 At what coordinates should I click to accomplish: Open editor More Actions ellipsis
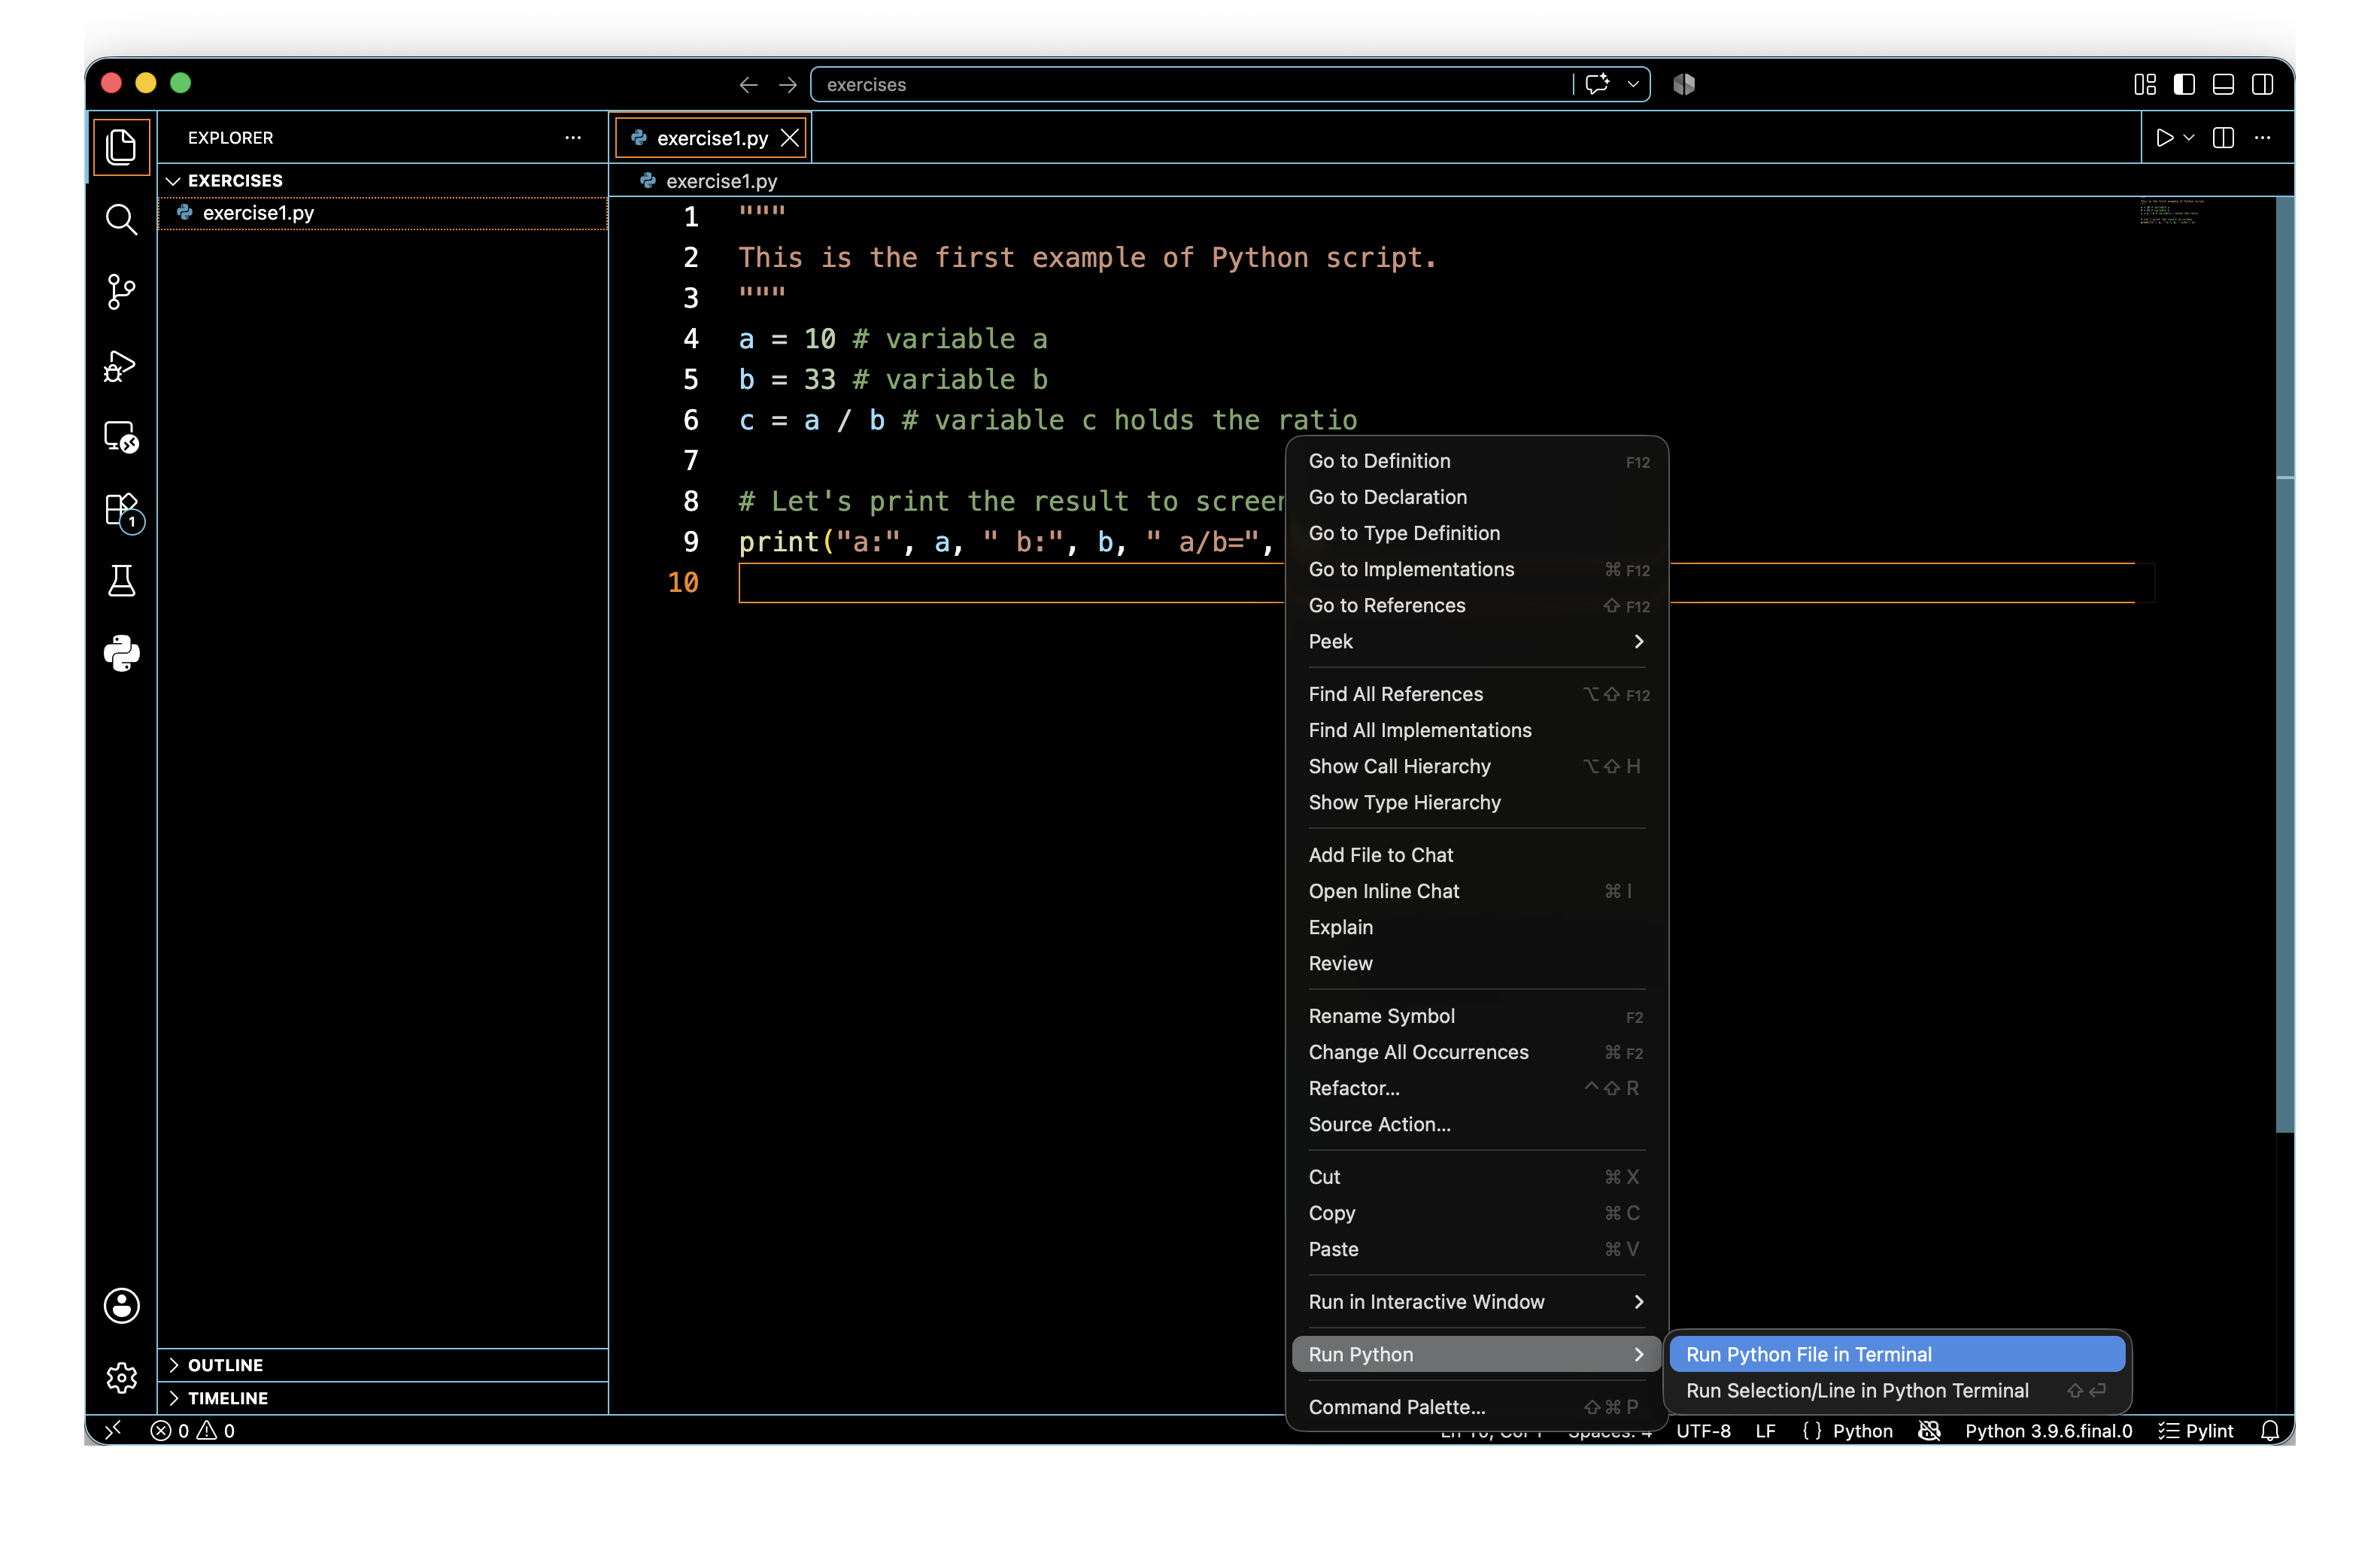(x=2263, y=138)
